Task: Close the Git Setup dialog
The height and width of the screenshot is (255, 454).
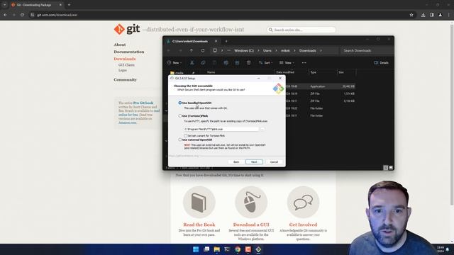Action: pyautogui.click(x=280, y=79)
